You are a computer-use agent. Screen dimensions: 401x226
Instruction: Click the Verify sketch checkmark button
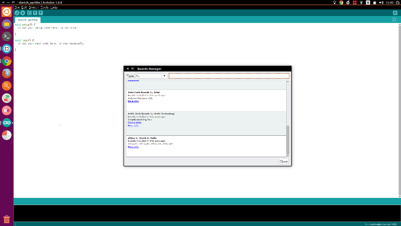(17, 13)
